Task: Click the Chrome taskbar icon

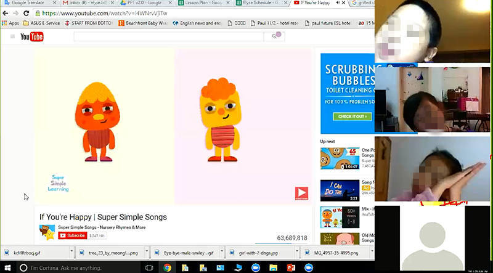Action: pos(167,267)
